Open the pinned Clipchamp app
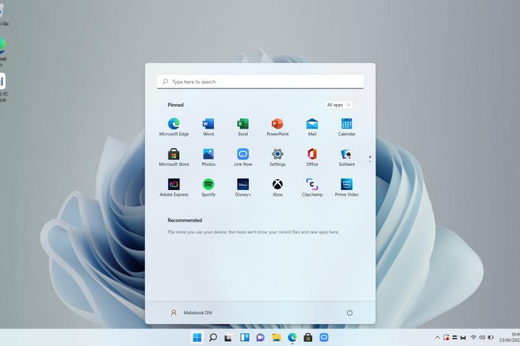The height and width of the screenshot is (346, 520). [312, 188]
